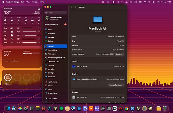Click the macOS Tahoe version row
173x113 pixels.
click(x=98, y=66)
